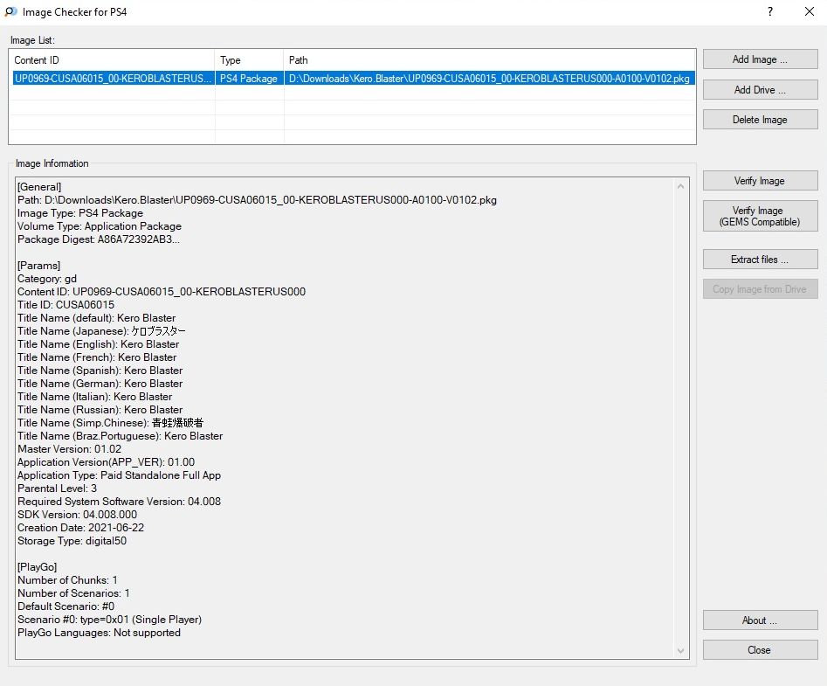
Task: Click the Title Name (English) line
Action: [98, 344]
